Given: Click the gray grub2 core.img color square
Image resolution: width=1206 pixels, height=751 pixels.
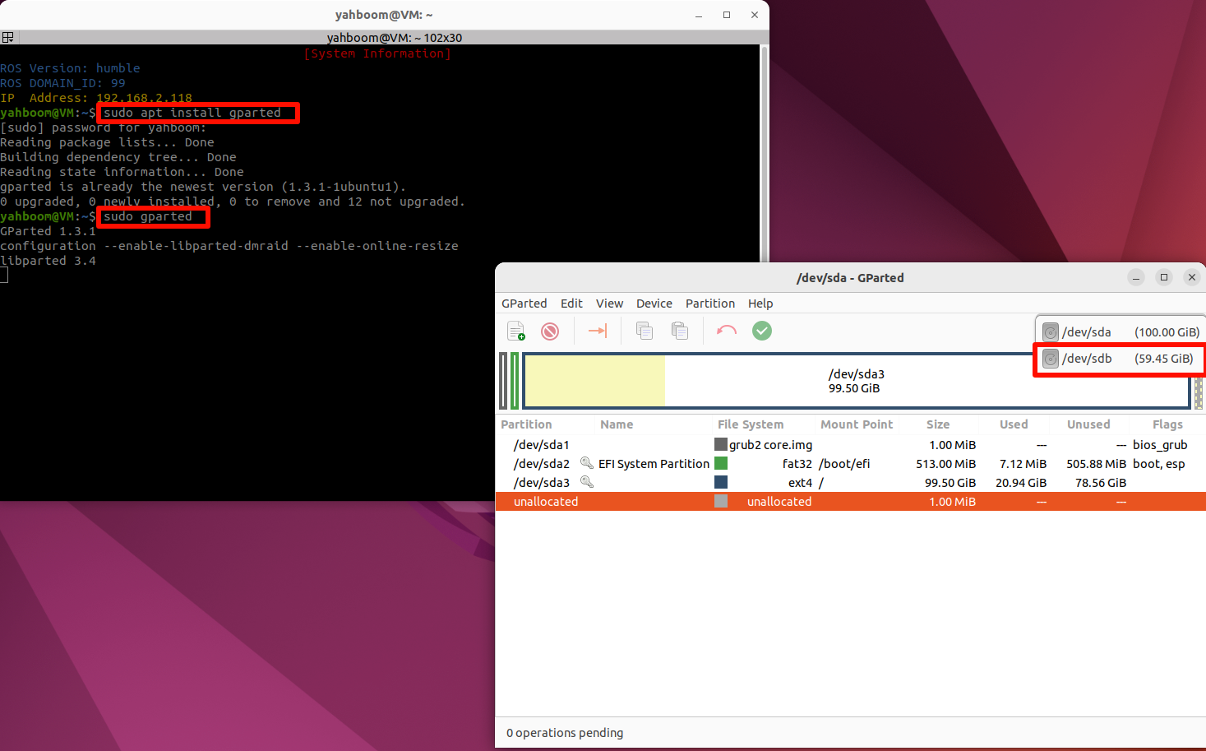Looking at the screenshot, I should coord(721,445).
